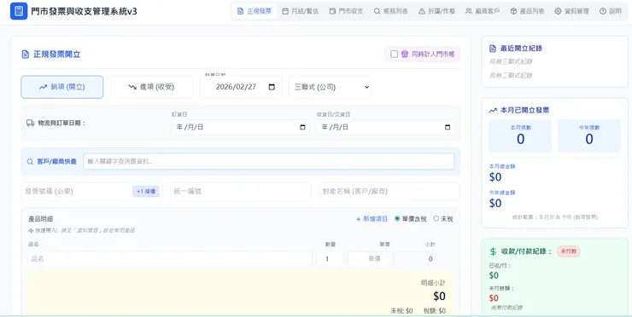Click the + 新增項目 link
632x317 pixels.
pyautogui.click(x=372, y=219)
